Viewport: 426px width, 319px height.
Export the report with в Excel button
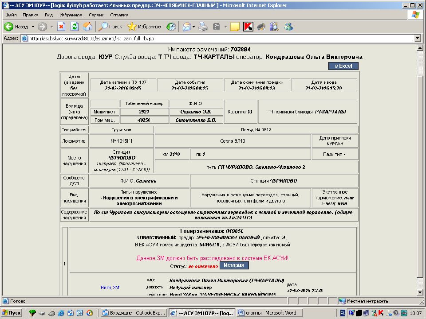343,66
